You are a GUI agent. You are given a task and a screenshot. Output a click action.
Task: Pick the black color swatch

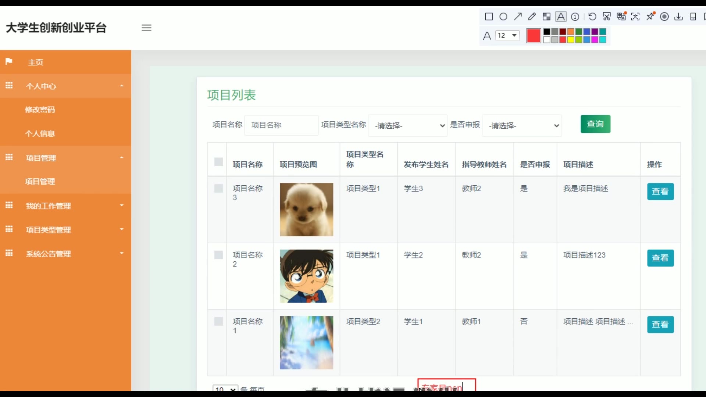(x=547, y=32)
